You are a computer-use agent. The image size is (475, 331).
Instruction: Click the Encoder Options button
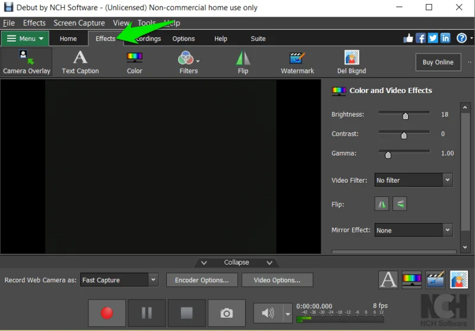click(202, 280)
